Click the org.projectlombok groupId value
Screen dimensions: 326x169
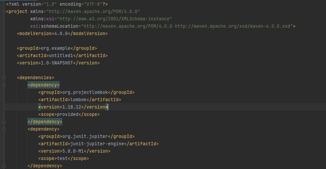85,92
